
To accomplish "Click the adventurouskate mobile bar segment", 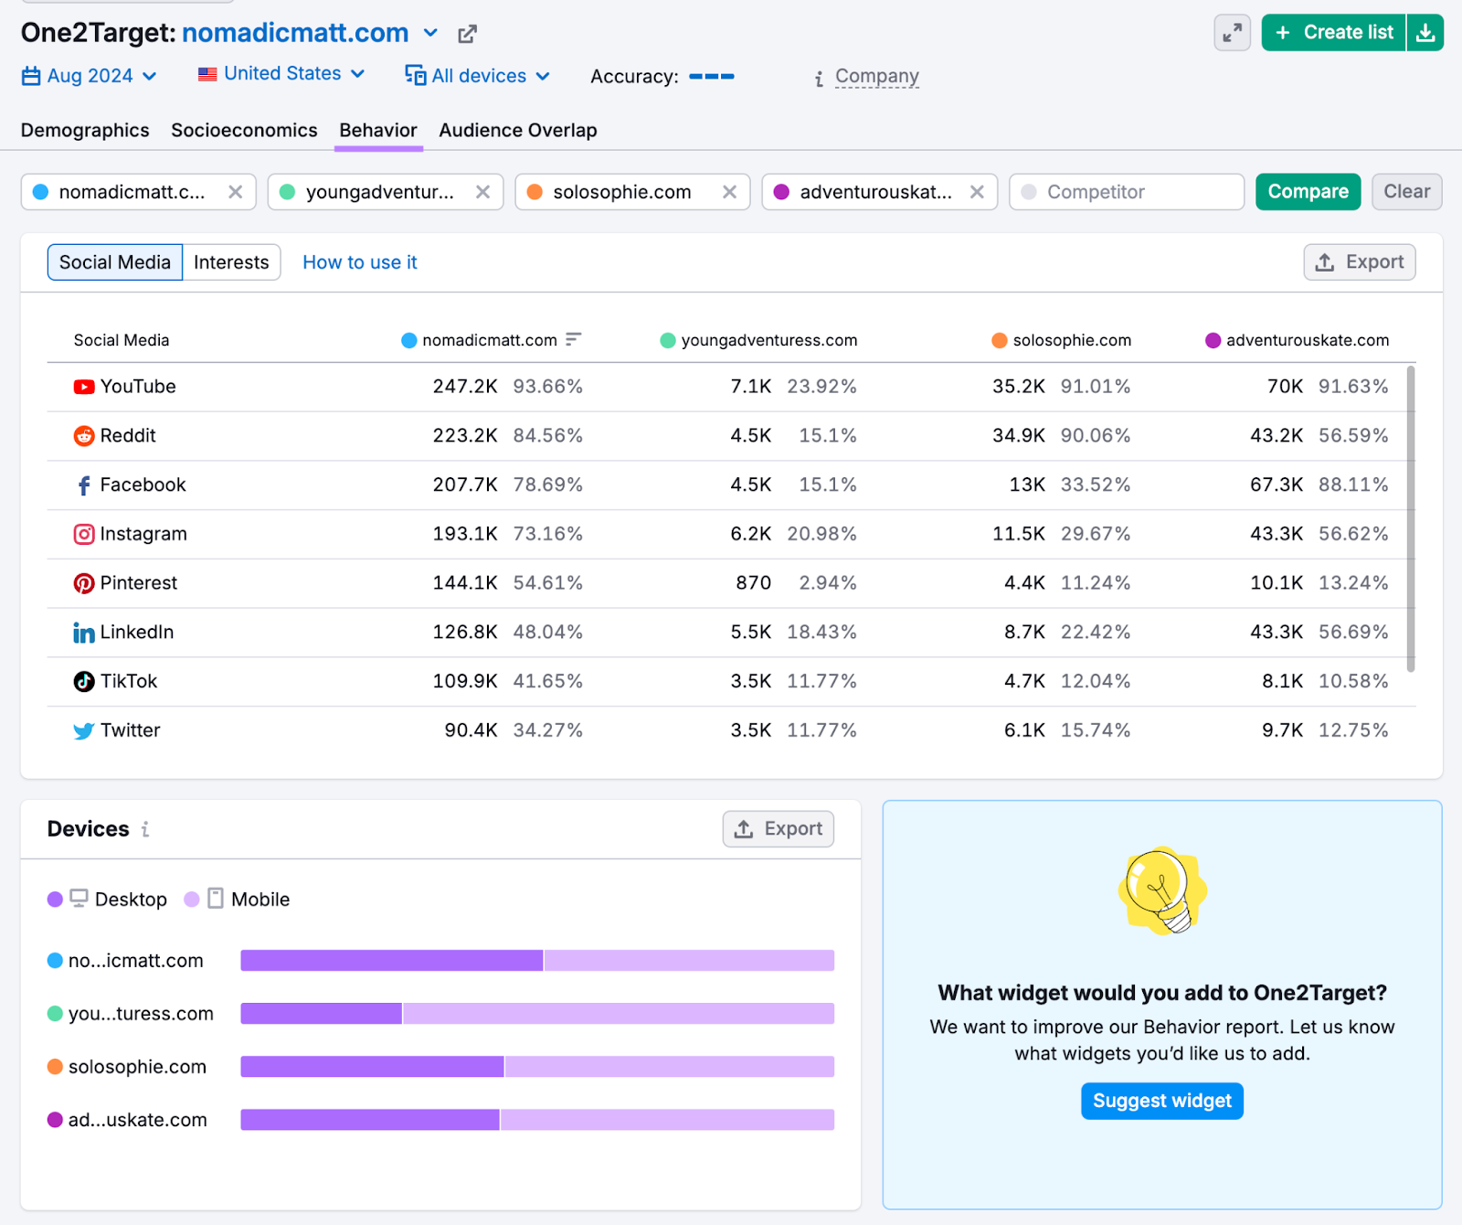I will [667, 1120].
